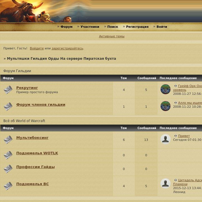Open the Форум членов гильдии forum
This screenshot has height=202, width=202.
tap(41, 104)
